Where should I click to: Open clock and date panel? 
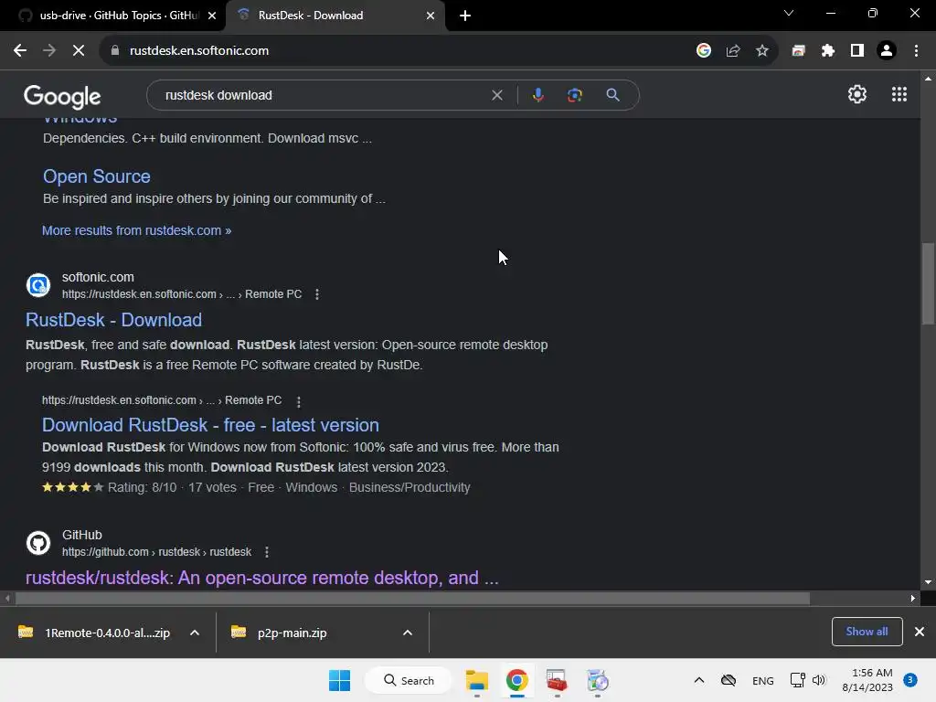867,680
